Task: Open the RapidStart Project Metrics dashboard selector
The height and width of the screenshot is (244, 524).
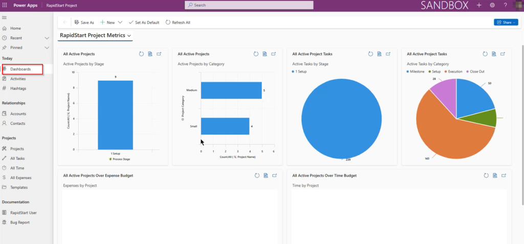Action: click(95, 35)
